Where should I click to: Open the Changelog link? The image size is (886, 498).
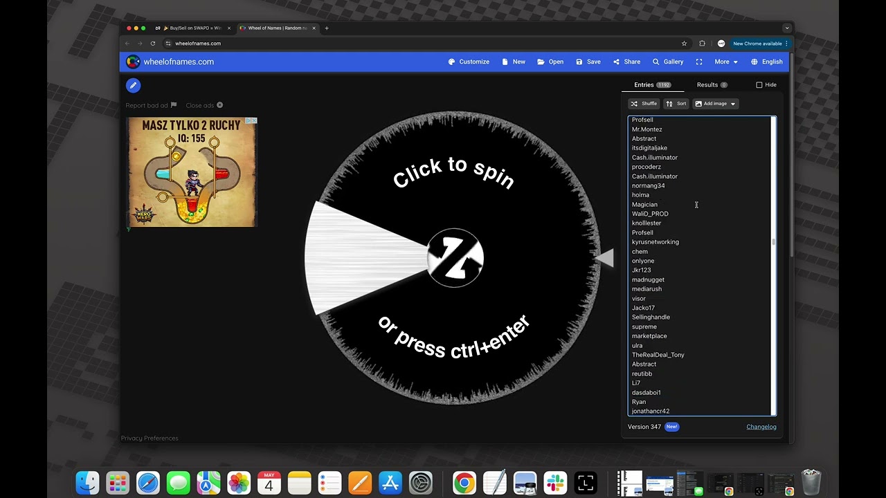click(761, 427)
